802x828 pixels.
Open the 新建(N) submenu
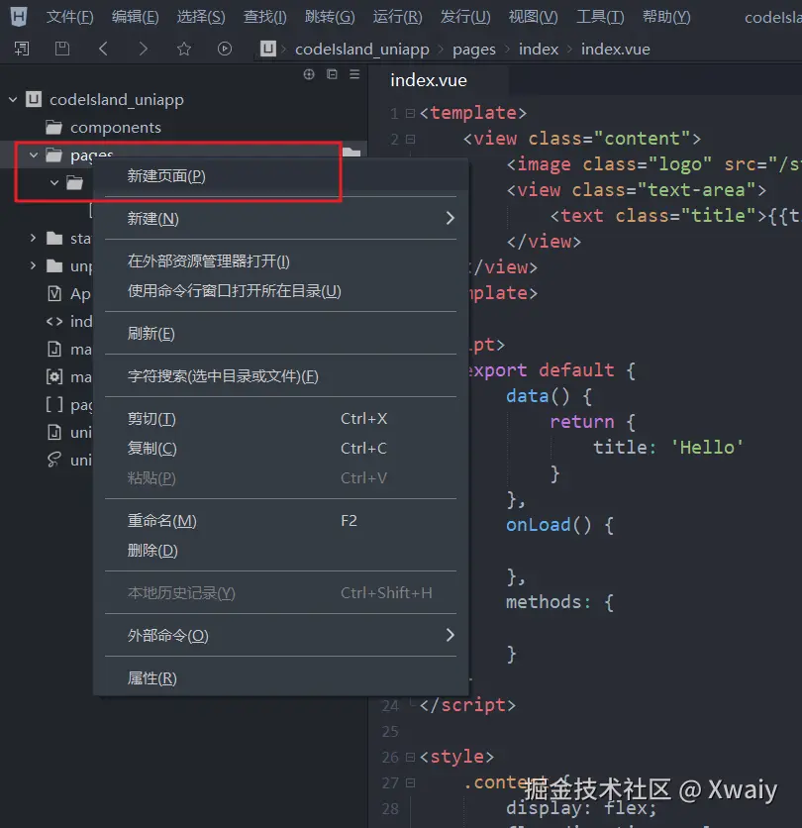coord(280,218)
